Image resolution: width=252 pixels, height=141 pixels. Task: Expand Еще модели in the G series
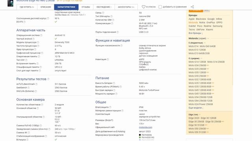[196, 108]
